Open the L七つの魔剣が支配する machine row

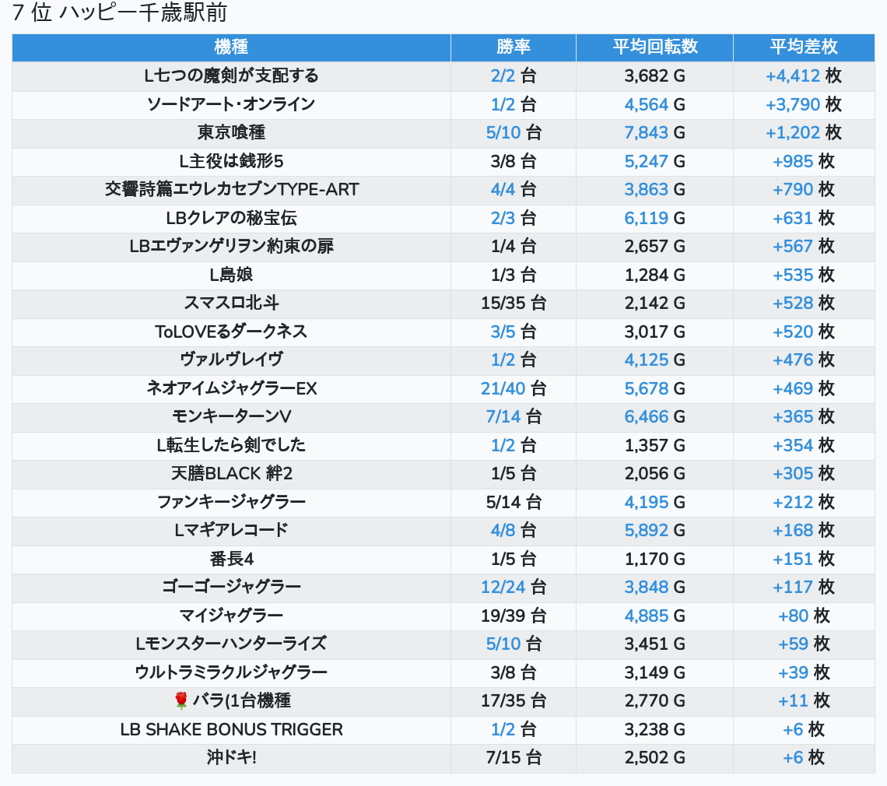click(x=231, y=75)
